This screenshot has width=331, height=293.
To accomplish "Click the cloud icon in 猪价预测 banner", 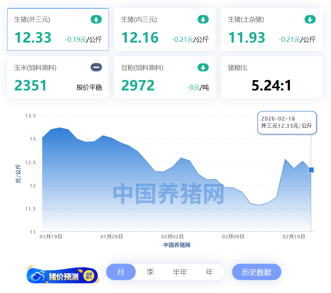I will coord(38,277).
